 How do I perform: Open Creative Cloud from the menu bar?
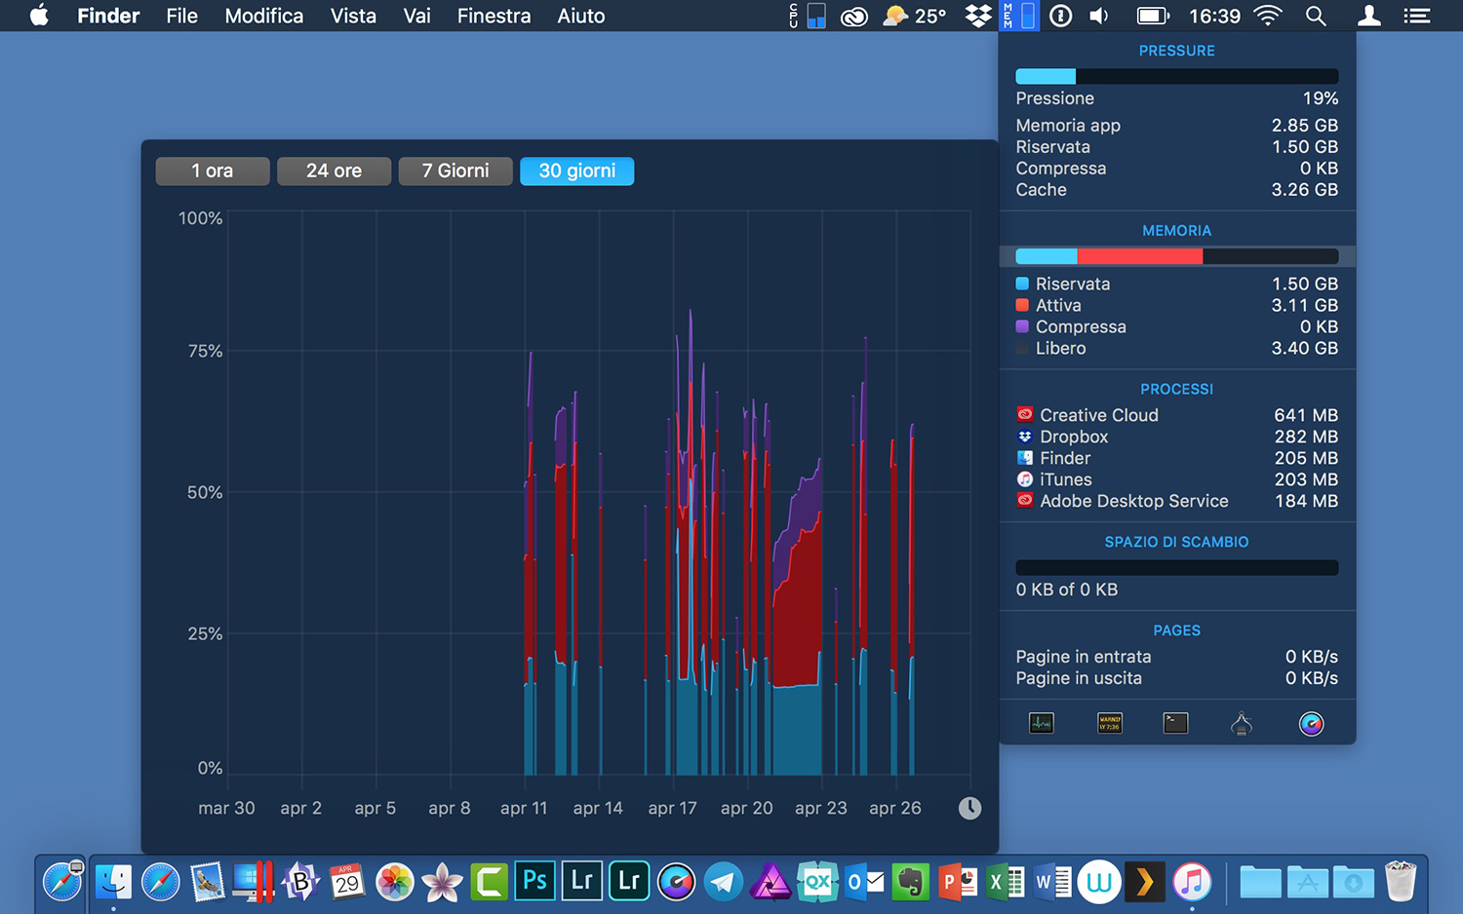coord(854,16)
